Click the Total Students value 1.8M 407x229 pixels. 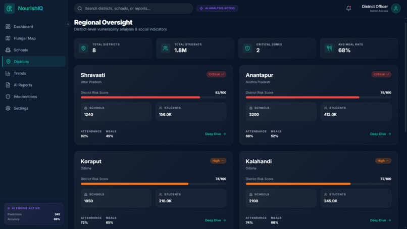180,51
